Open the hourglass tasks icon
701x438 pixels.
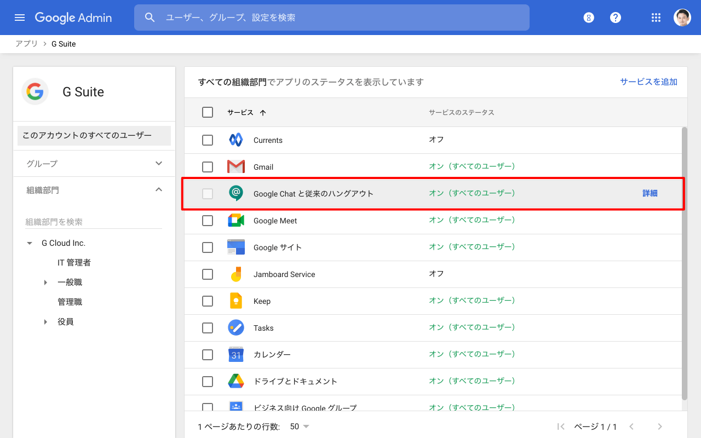click(589, 18)
